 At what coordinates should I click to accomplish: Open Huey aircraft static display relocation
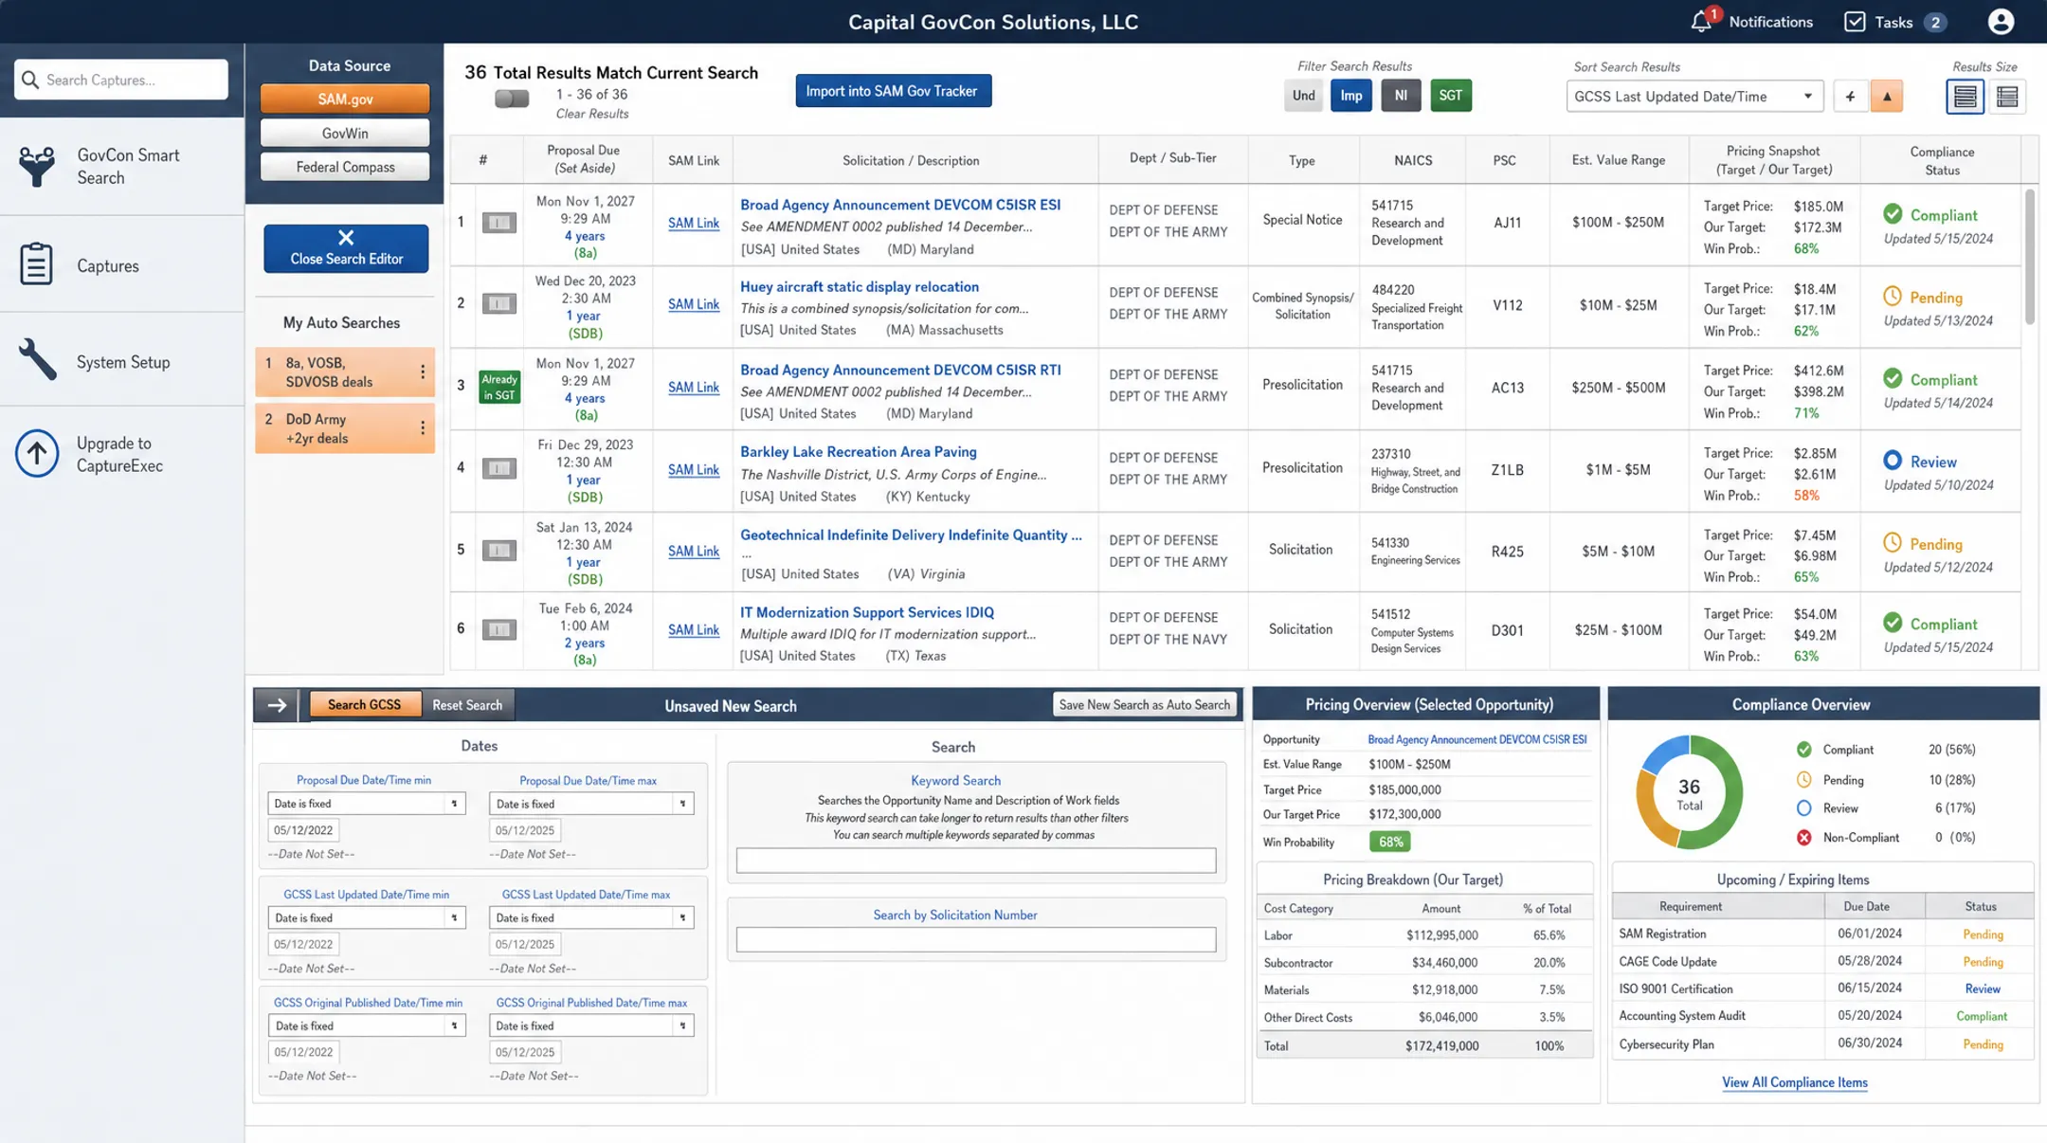click(x=859, y=286)
